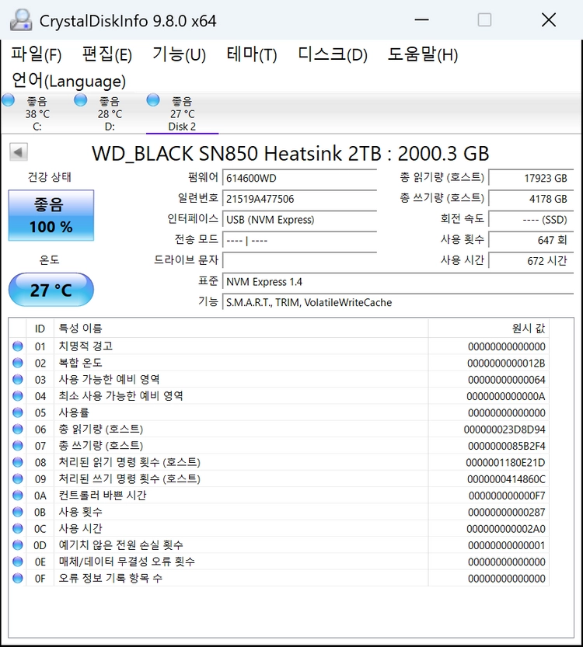Click raw value 00000000000F7
Viewport: 583px width, 647px height.
(x=507, y=496)
